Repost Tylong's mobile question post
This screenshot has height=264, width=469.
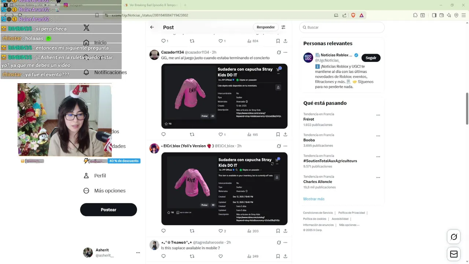pyautogui.click(x=192, y=256)
